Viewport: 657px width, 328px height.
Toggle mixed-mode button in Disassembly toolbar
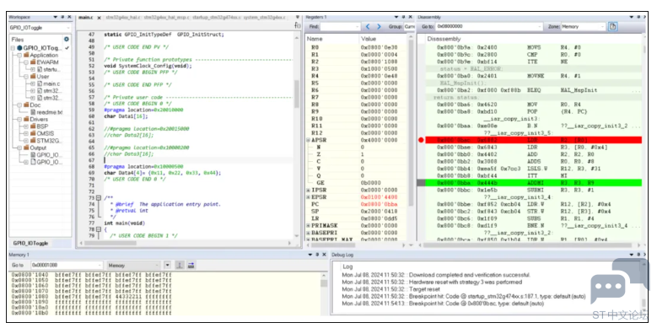(613, 26)
